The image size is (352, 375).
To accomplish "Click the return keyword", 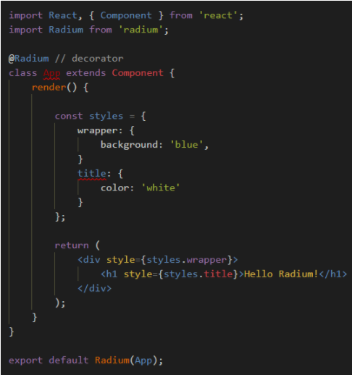I will pos(72,245).
